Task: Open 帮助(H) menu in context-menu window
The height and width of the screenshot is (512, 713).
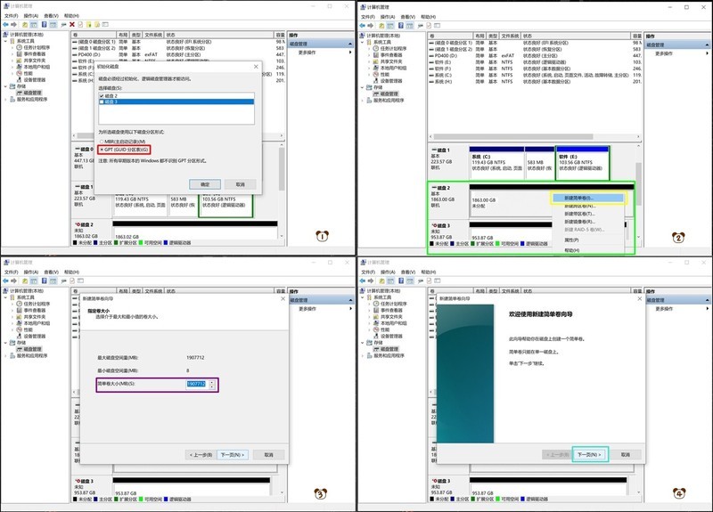Action: (428, 17)
